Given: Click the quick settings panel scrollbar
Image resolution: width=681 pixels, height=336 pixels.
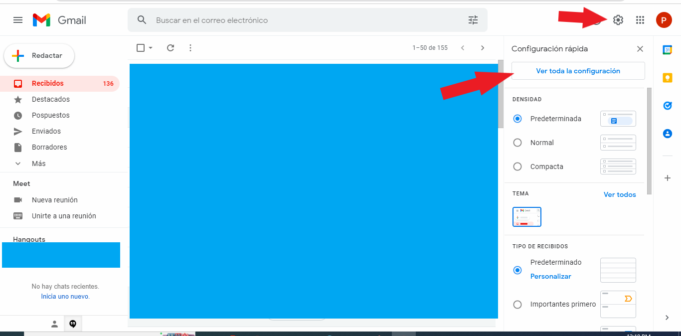Looking at the screenshot, I should coord(649,141).
